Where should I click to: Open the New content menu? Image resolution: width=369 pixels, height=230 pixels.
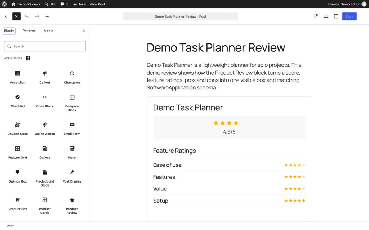[x=79, y=4]
